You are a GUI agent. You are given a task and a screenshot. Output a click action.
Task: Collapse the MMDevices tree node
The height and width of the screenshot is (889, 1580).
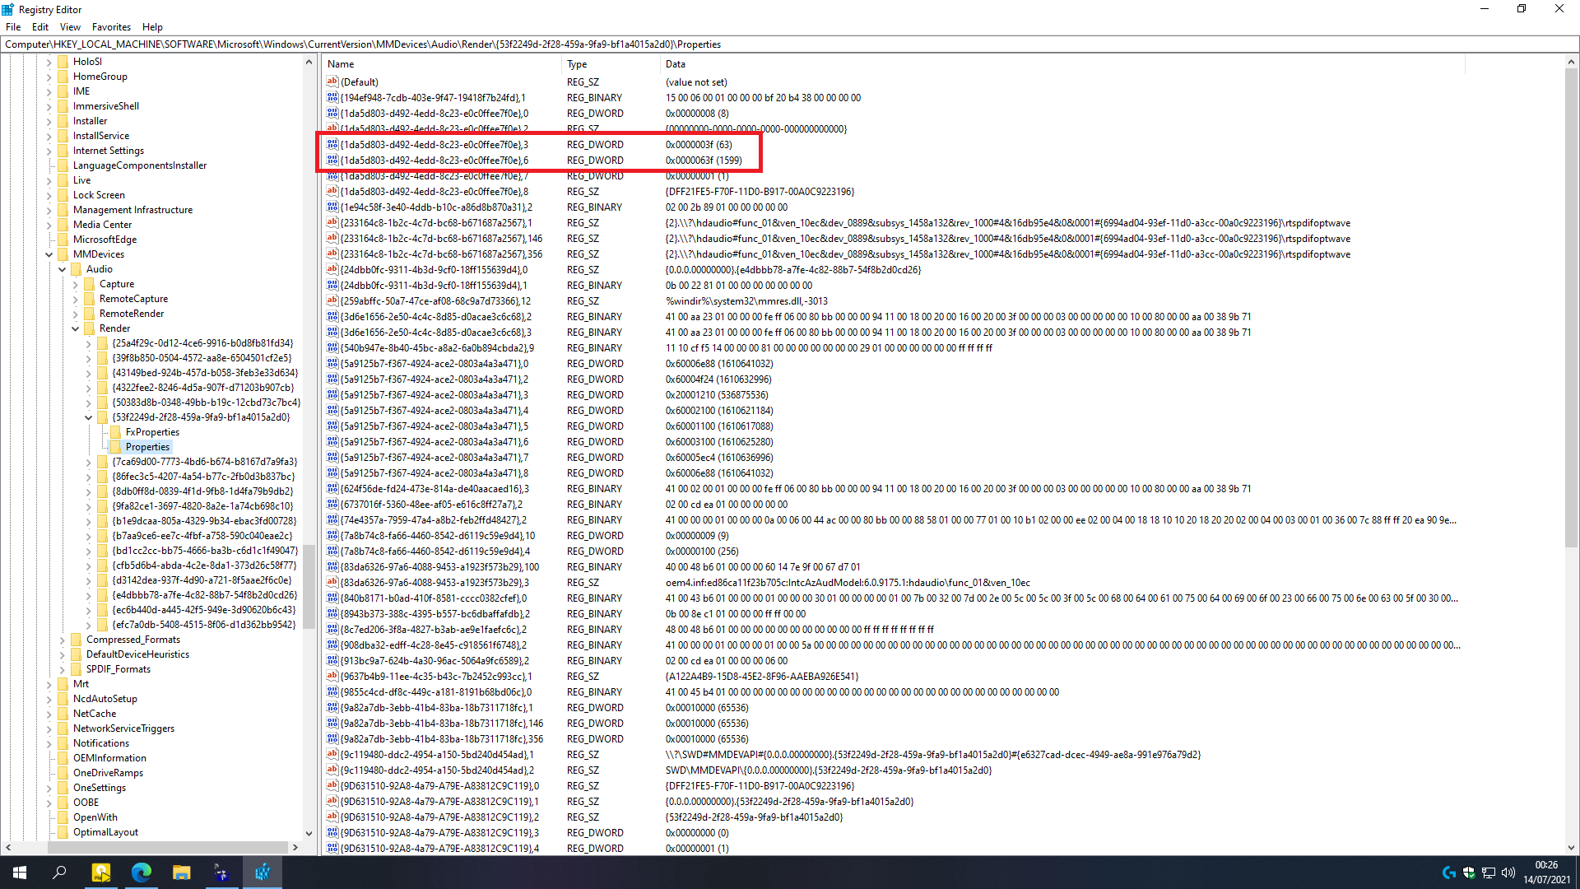coord(49,254)
